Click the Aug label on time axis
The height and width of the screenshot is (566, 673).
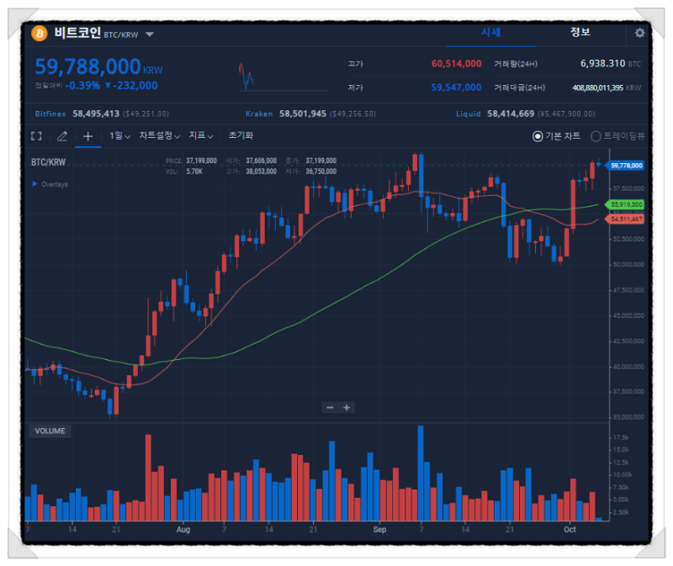(x=183, y=529)
